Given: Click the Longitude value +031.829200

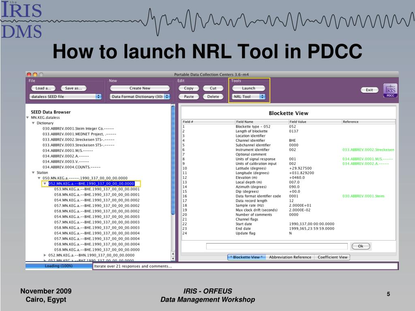Looking at the screenshot, I should [302, 173].
